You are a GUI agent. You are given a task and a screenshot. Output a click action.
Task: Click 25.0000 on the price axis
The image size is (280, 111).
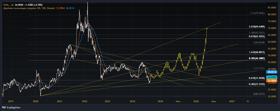click(272, 90)
